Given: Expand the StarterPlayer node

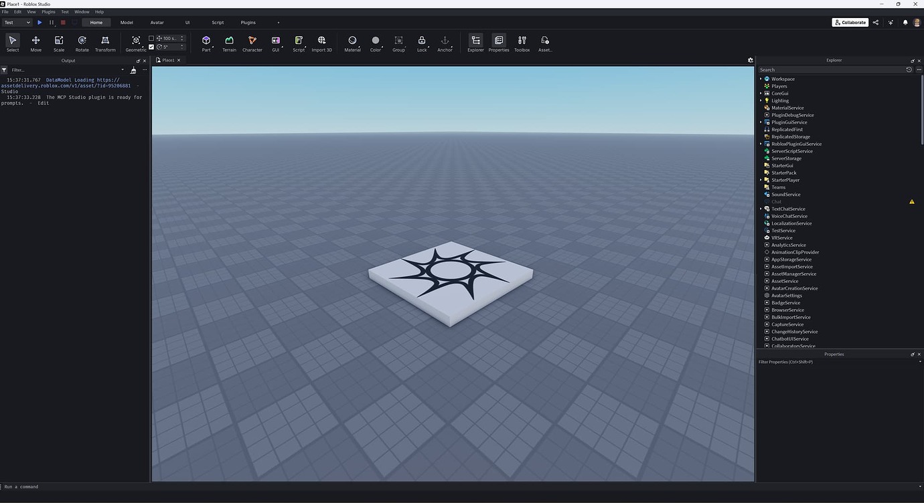Looking at the screenshot, I should (761, 180).
